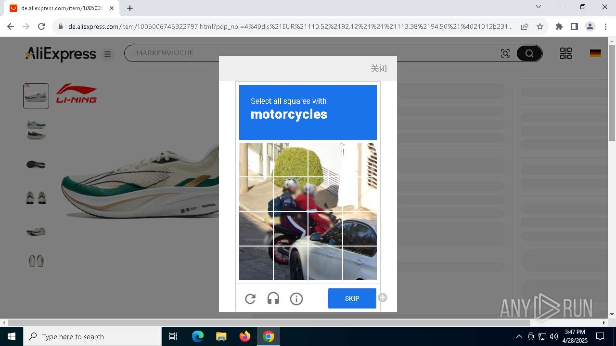
Task: Open Chrome profile avatar
Action: coord(590,26)
